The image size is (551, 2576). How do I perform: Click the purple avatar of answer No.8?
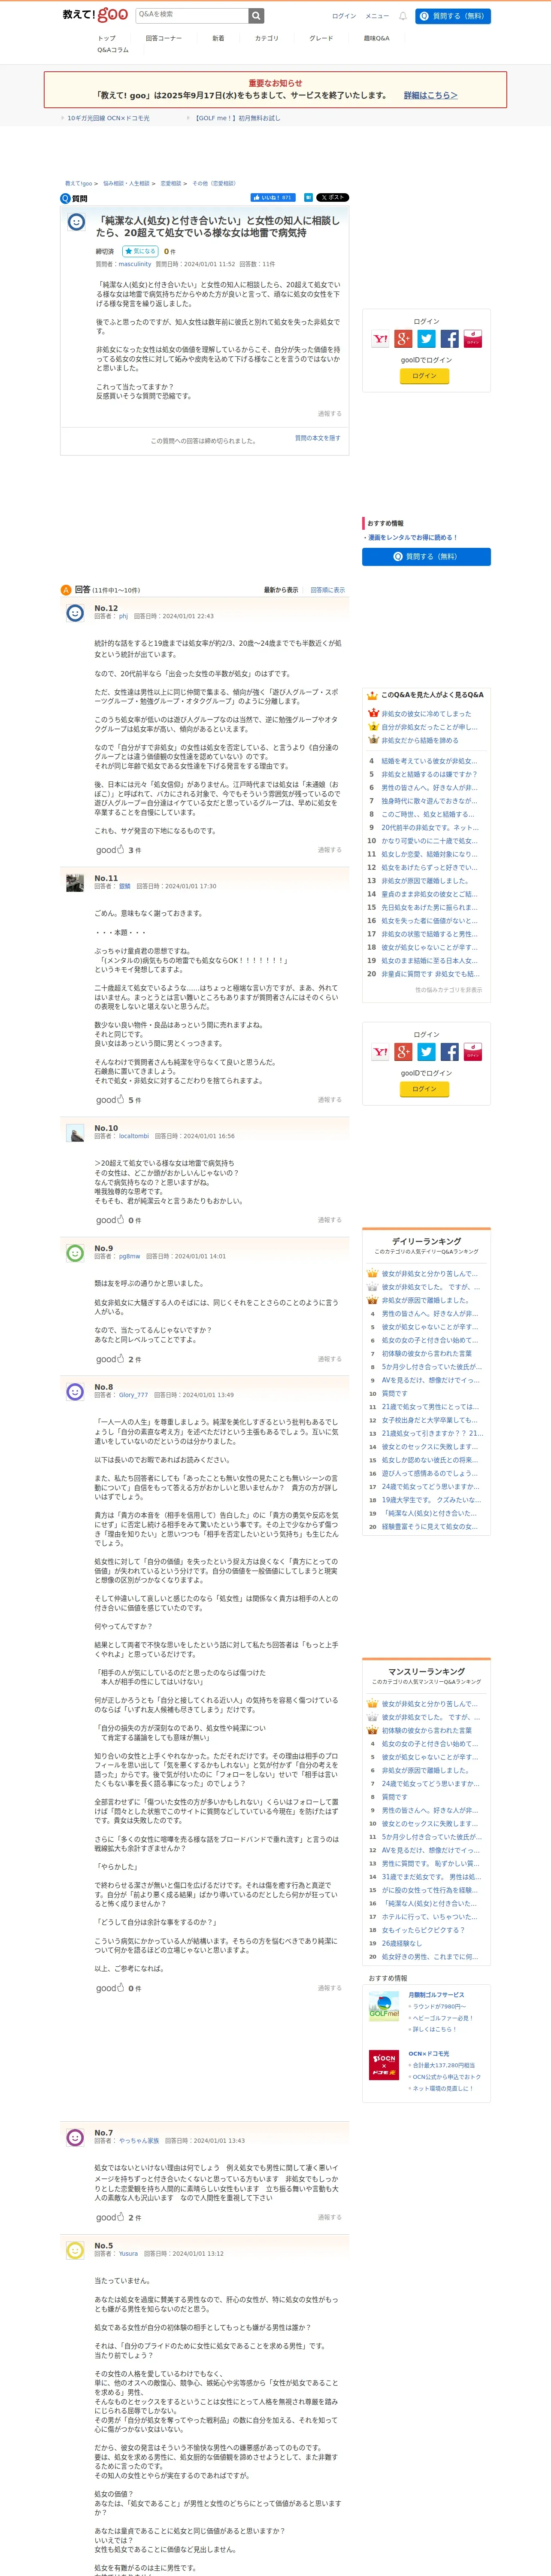75,1391
